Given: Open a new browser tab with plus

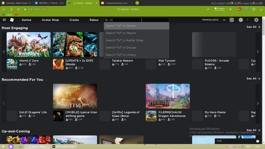Looking at the screenshot, I should (137, 3).
